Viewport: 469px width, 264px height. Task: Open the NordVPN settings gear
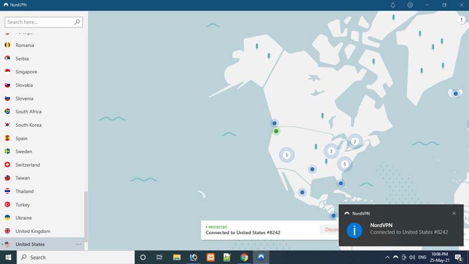pyautogui.click(x=410, y=5)
